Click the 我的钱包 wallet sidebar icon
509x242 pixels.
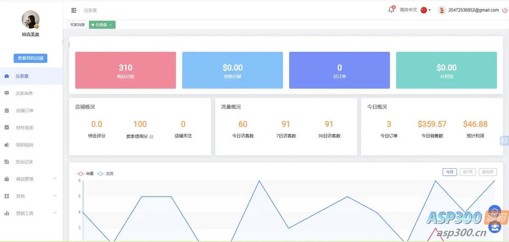click(x=7, y=145)
